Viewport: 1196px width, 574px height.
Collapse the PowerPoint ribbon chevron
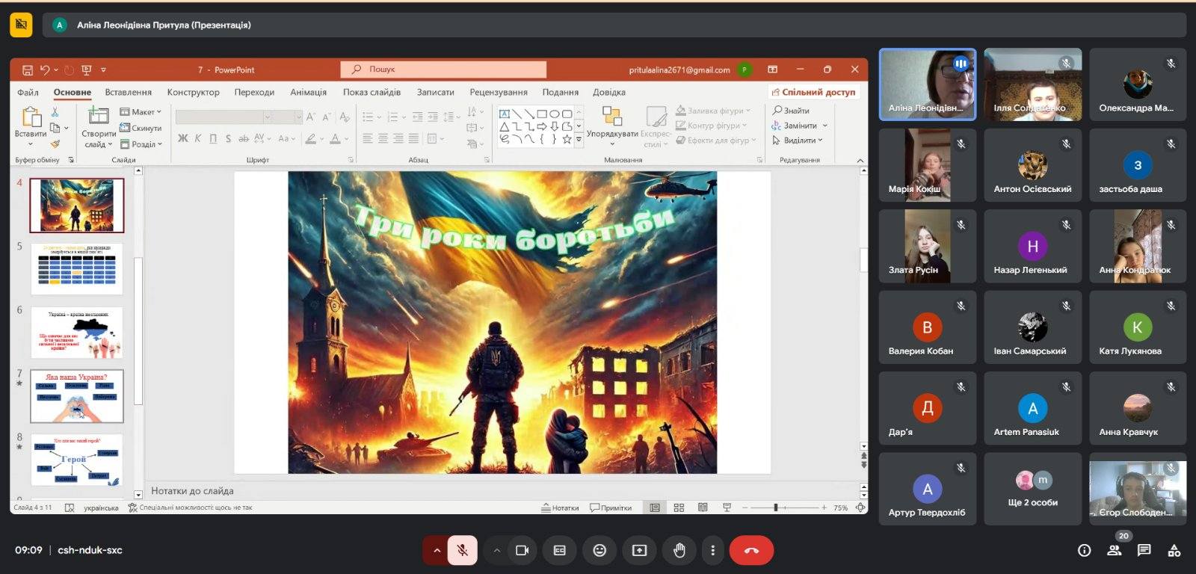click(860, 160)
